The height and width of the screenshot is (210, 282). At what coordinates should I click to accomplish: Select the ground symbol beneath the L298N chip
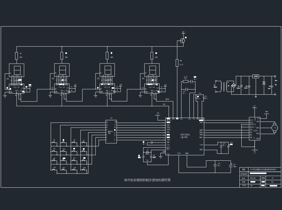255,151
